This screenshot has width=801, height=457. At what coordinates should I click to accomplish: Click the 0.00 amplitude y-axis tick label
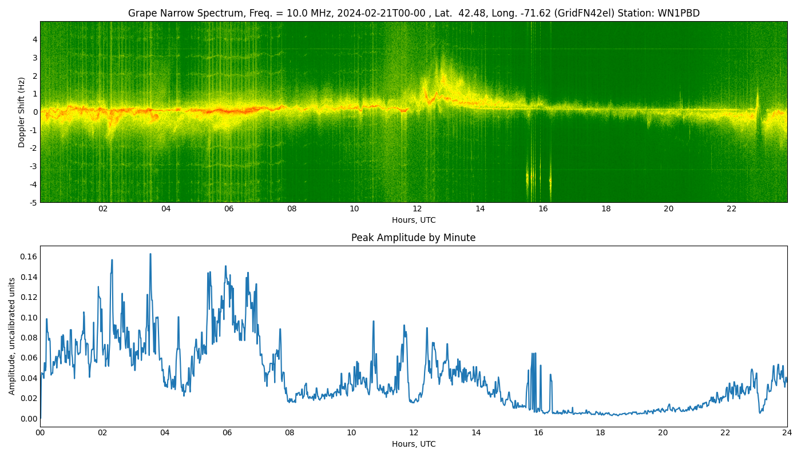pos(28,418)
